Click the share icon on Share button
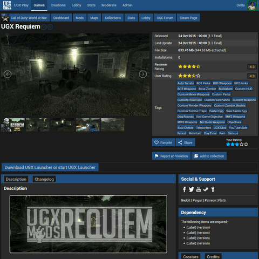This screenshot has width=259, height=259. coord(180,142)
